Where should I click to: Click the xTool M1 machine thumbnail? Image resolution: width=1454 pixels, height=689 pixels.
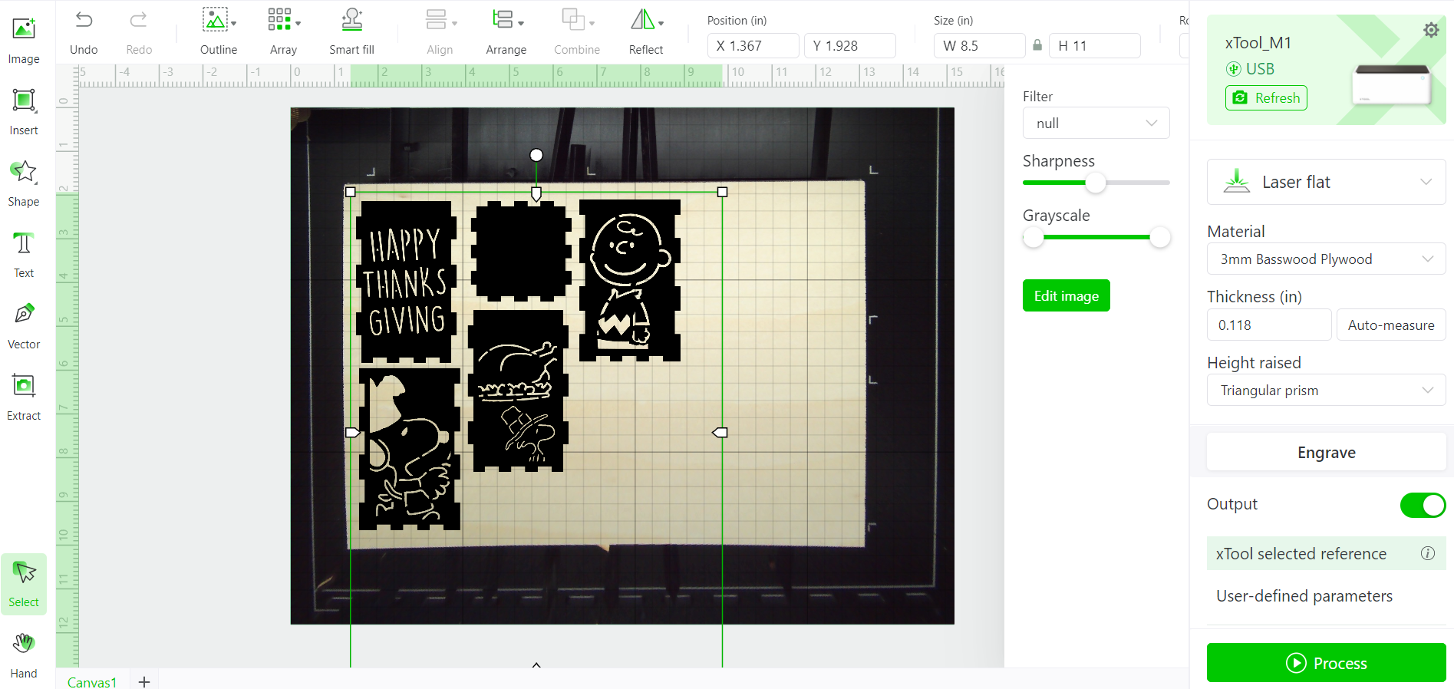pyautogui.click(x=1392, y=84)
